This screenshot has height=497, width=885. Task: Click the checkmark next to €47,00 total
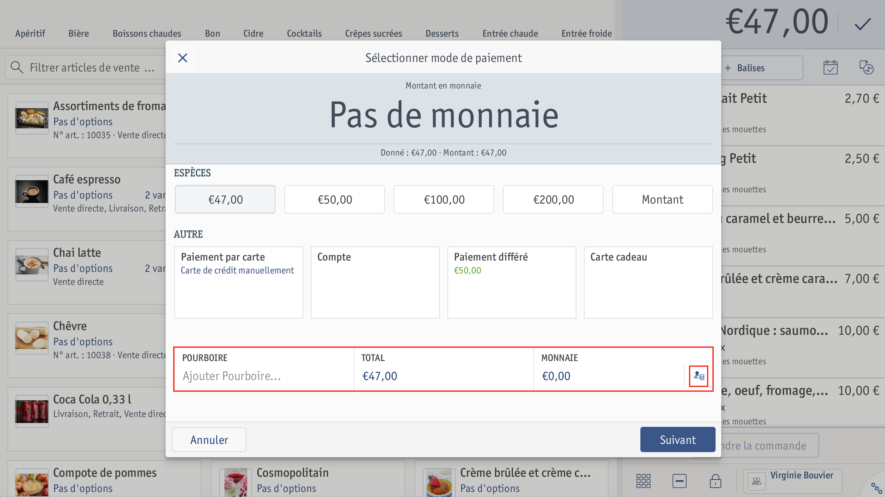point(863,24)
